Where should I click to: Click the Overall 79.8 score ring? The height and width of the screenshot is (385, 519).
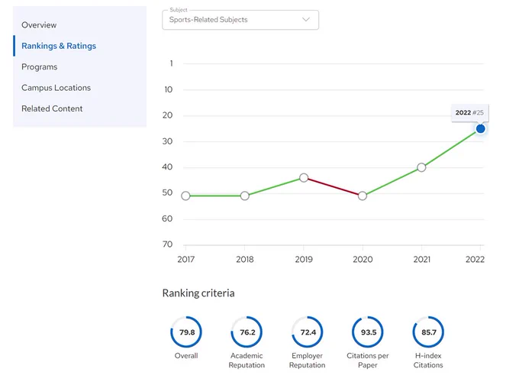tap(186, 332)
